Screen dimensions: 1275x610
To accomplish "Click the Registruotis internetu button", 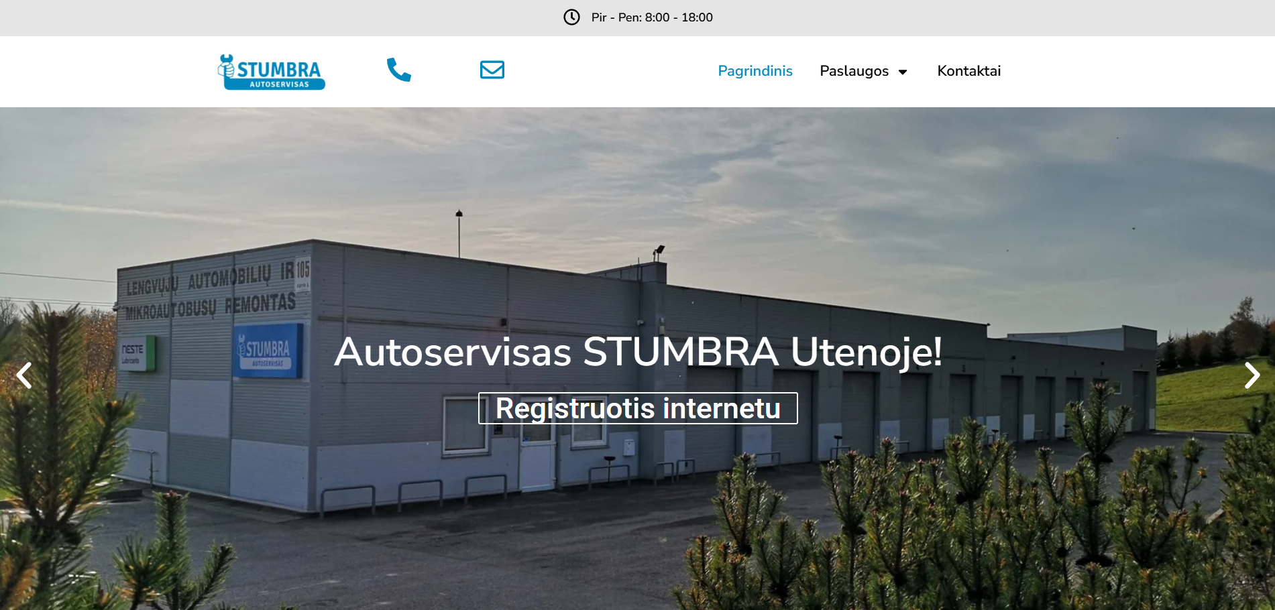I will click(638, 408).
